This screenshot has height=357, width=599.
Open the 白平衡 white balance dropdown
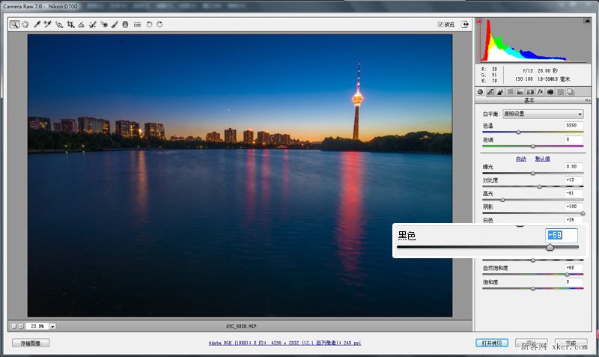tap(543, 114)
